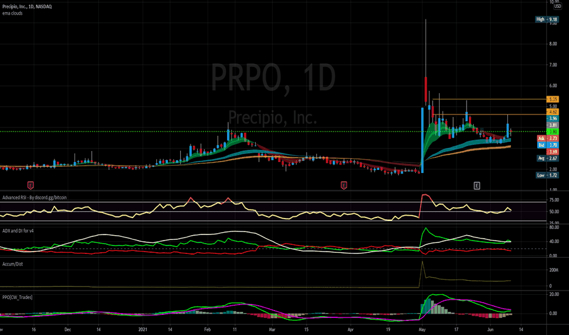Click the 80.00 value on the ADX axis
569x335 pixels.
point(554,227)
